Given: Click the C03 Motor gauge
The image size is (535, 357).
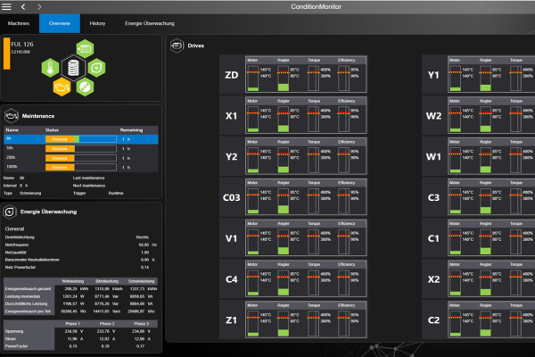Looking at the screenshot, I should 253,201.
